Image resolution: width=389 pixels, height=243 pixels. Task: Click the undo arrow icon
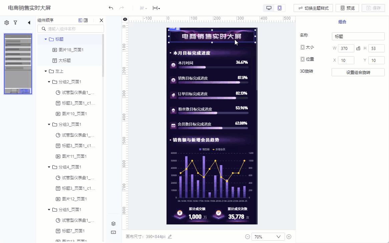[111, 8]
